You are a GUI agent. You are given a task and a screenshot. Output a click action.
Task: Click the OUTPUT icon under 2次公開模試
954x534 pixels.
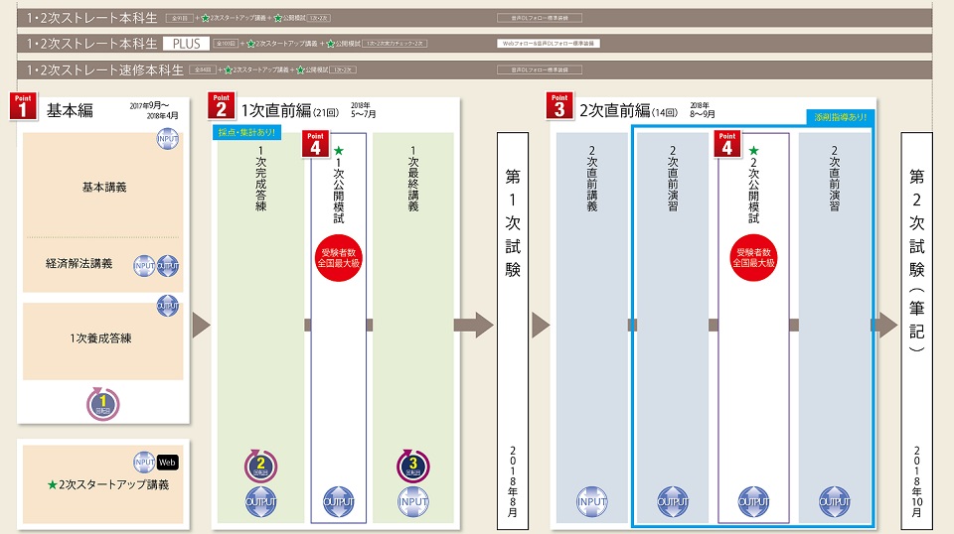[x=753, y=501]
